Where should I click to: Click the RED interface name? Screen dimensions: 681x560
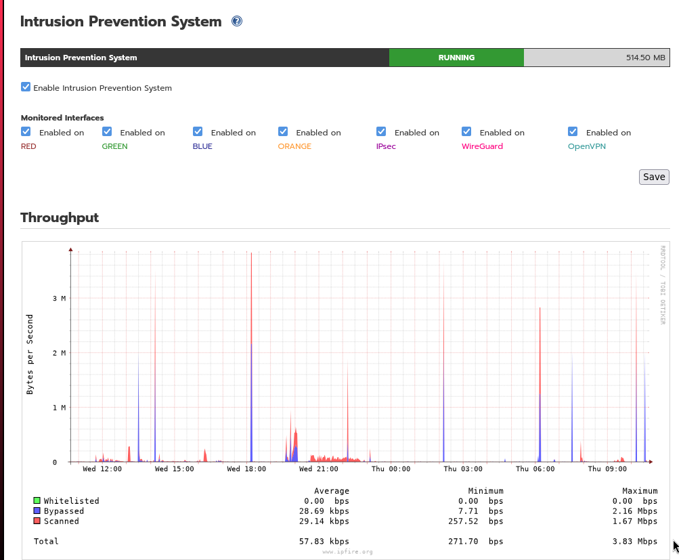28,146
